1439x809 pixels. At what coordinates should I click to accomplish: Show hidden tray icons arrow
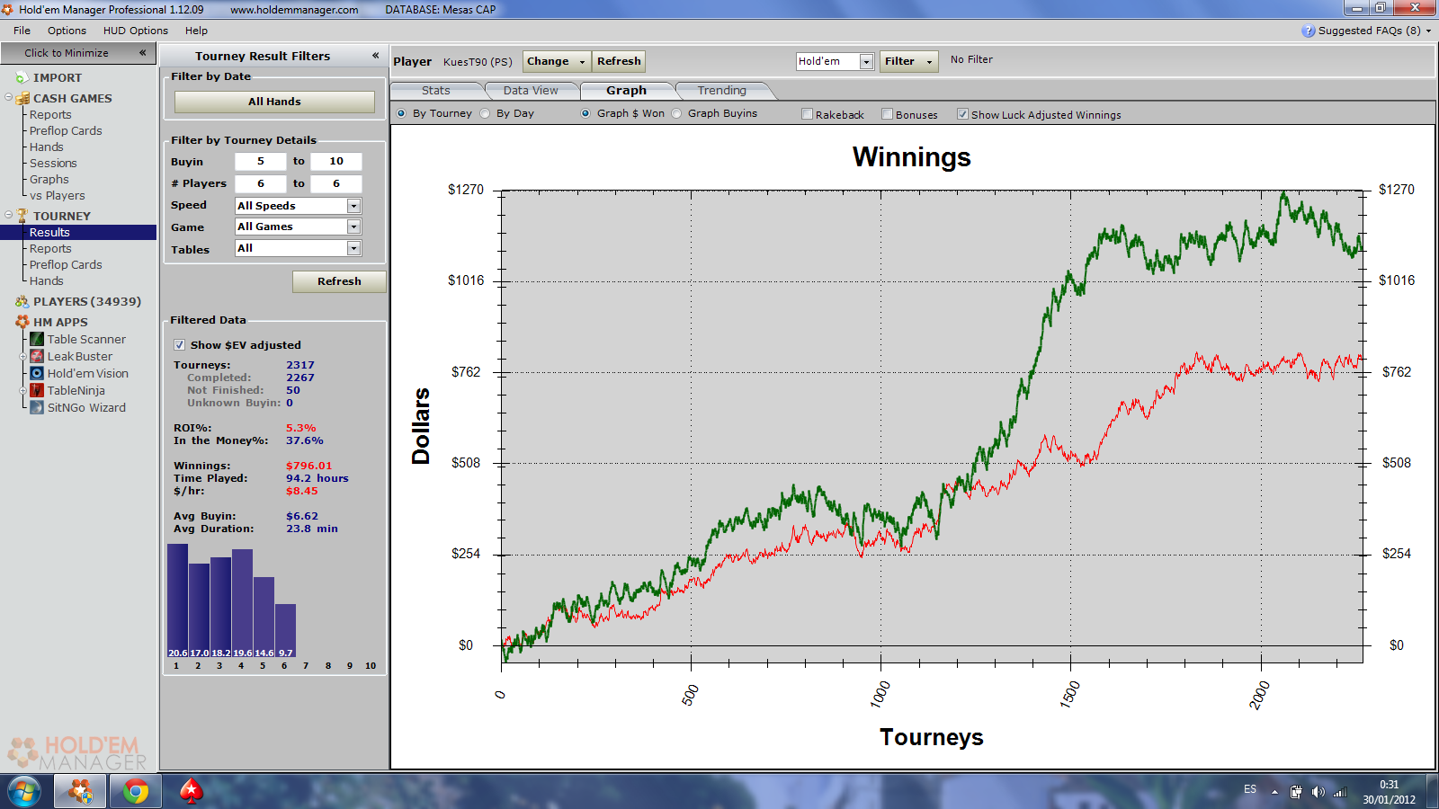click(1274, 792)
